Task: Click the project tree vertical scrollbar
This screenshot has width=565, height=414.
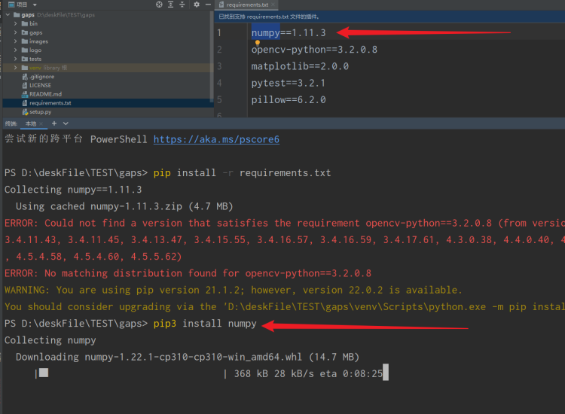Action: (212, 56)
